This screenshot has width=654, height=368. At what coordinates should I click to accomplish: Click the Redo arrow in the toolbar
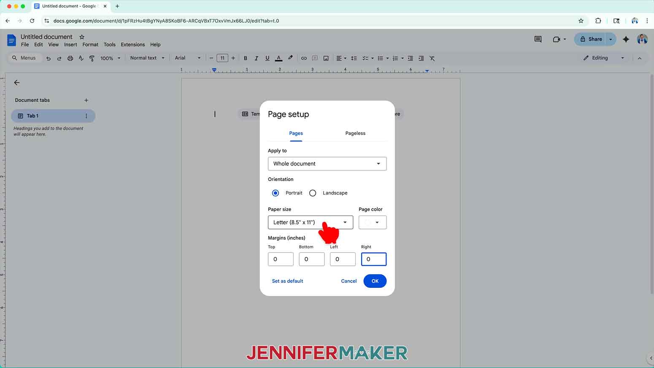59,58
